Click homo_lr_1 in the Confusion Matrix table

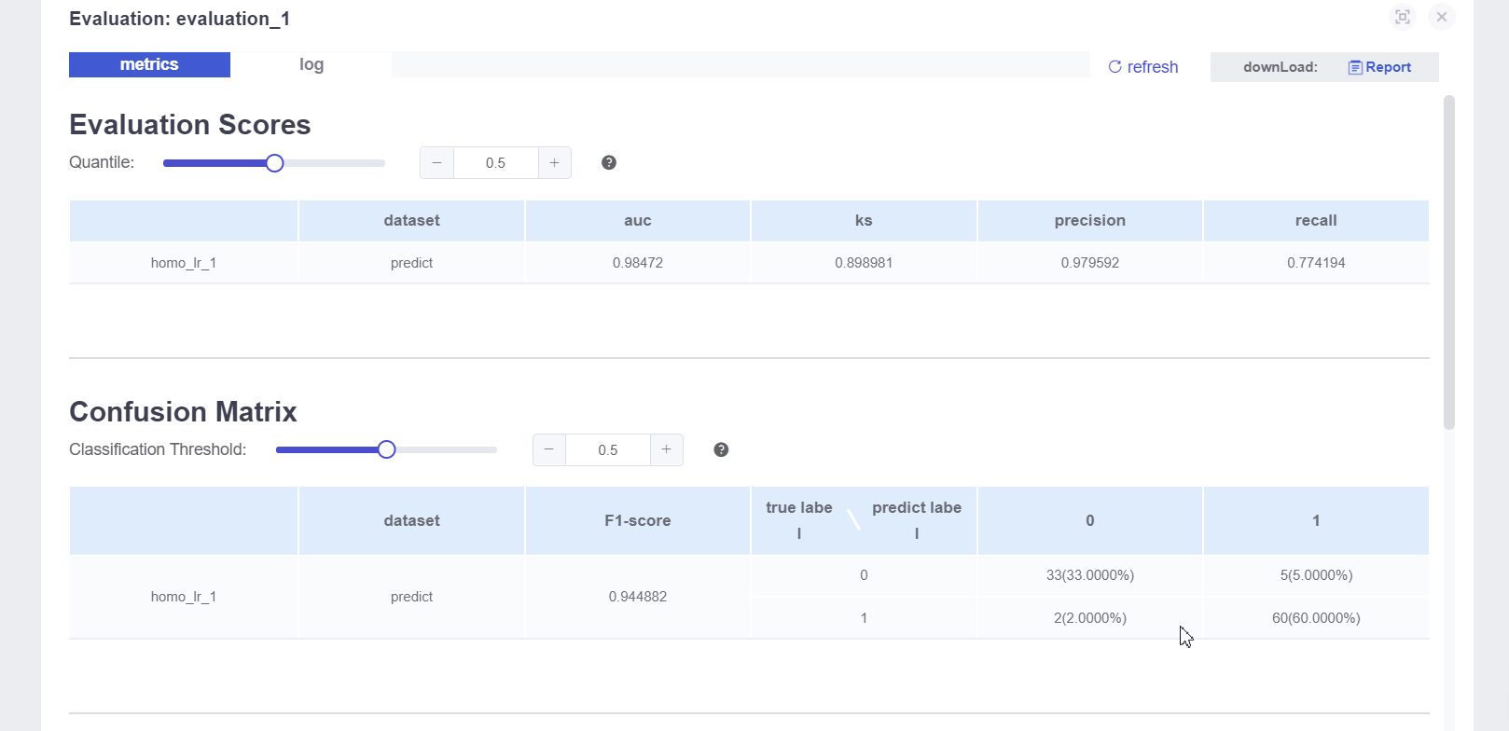[184, 597]
